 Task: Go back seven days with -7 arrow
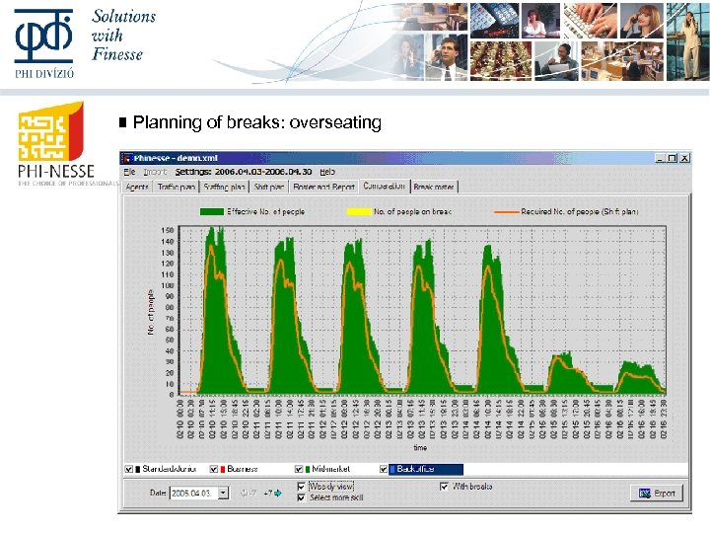[248, 494]
